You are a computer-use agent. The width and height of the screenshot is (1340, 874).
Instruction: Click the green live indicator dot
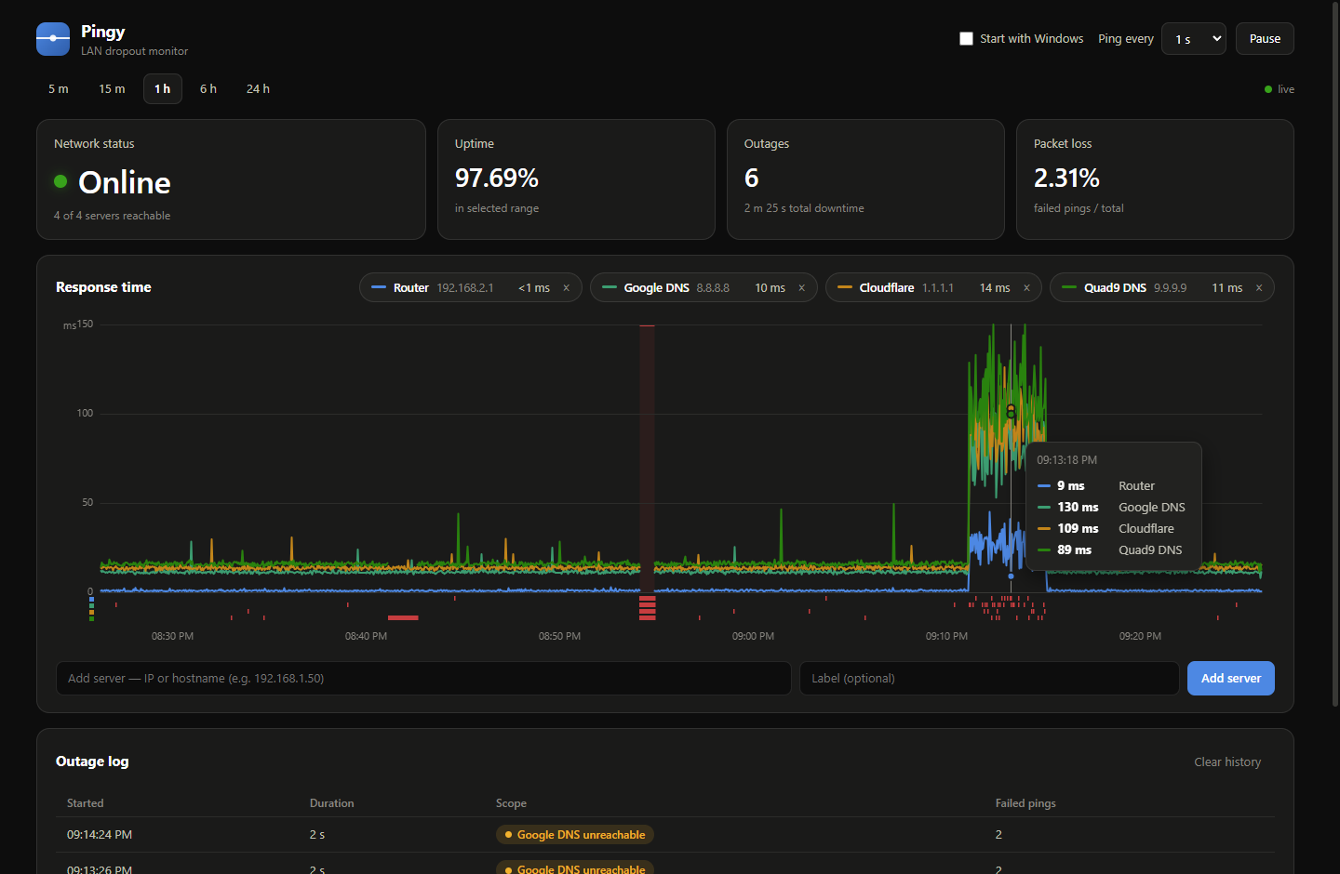click(1268, 89)
